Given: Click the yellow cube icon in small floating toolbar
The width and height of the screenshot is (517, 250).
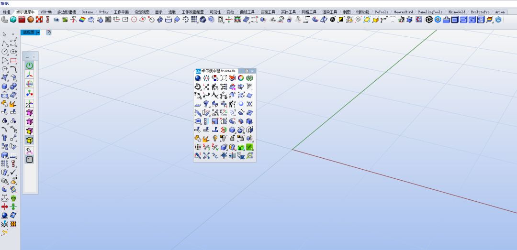Looking at the screenshot, I should coord(30,141).
